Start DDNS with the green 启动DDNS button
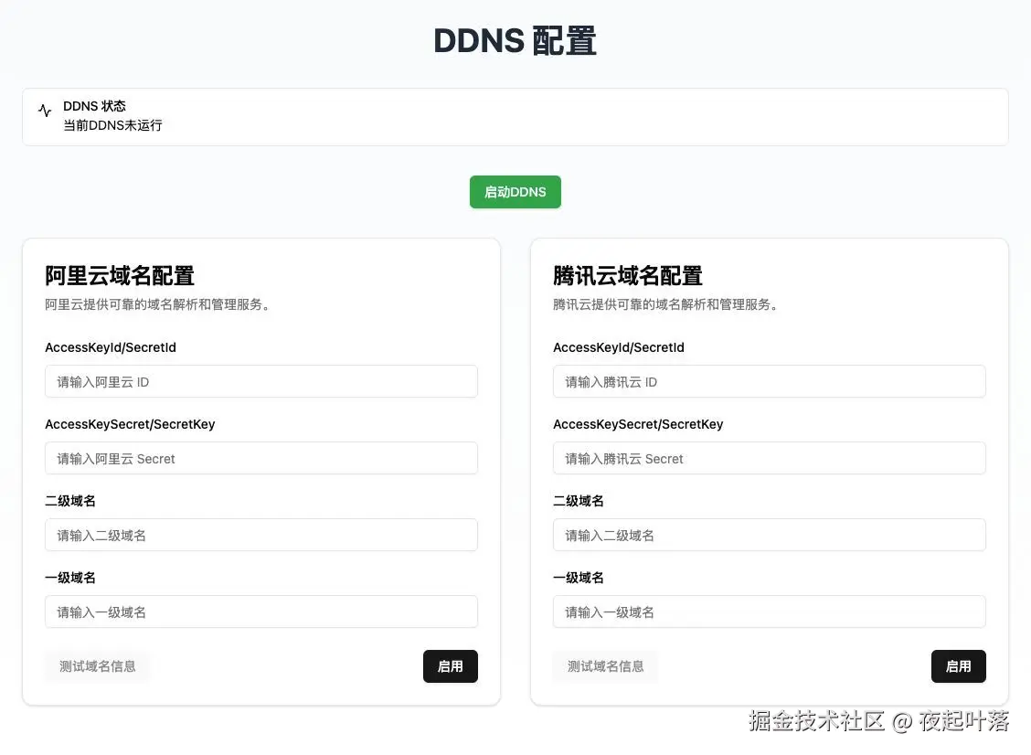 point(515,192)
